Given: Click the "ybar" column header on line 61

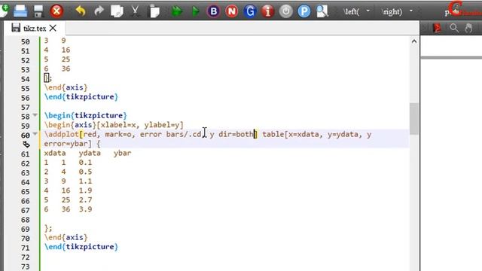Looking at the screenshot, I should tap(122, 153).
